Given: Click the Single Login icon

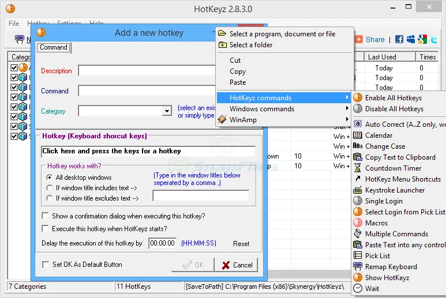Looking at the screenshot, I should click(358, 201).
